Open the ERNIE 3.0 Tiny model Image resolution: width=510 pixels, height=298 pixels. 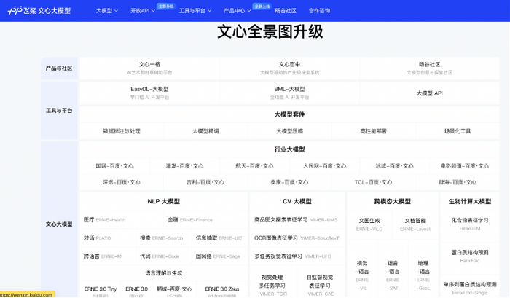click(x=101, y=290)
